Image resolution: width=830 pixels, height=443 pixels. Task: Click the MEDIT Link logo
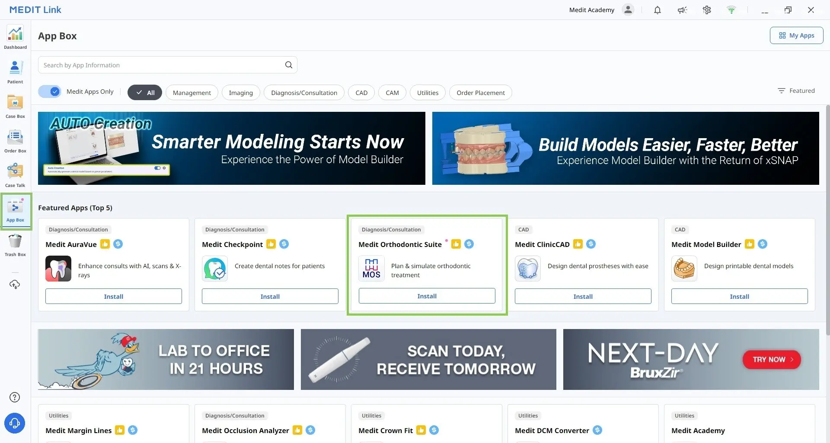[x=35, y=9]
